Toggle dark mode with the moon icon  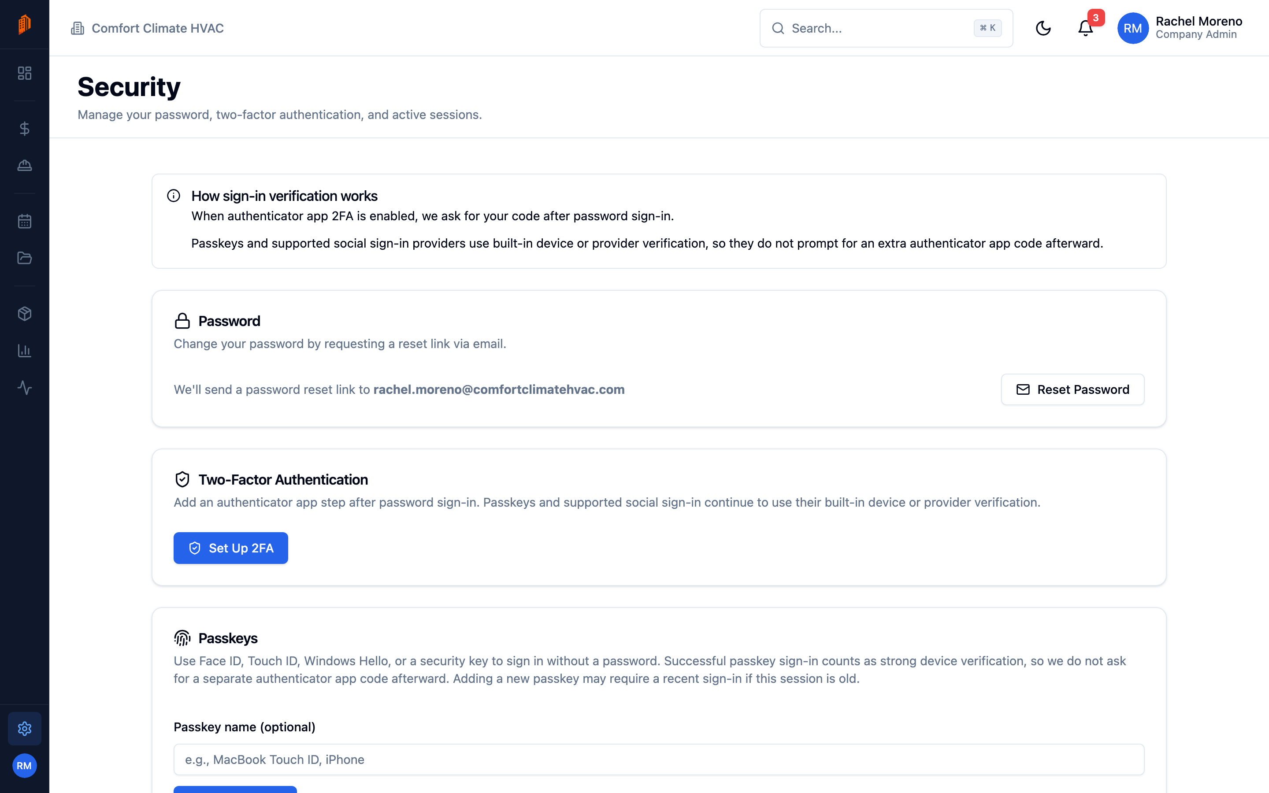(1043, 28)
